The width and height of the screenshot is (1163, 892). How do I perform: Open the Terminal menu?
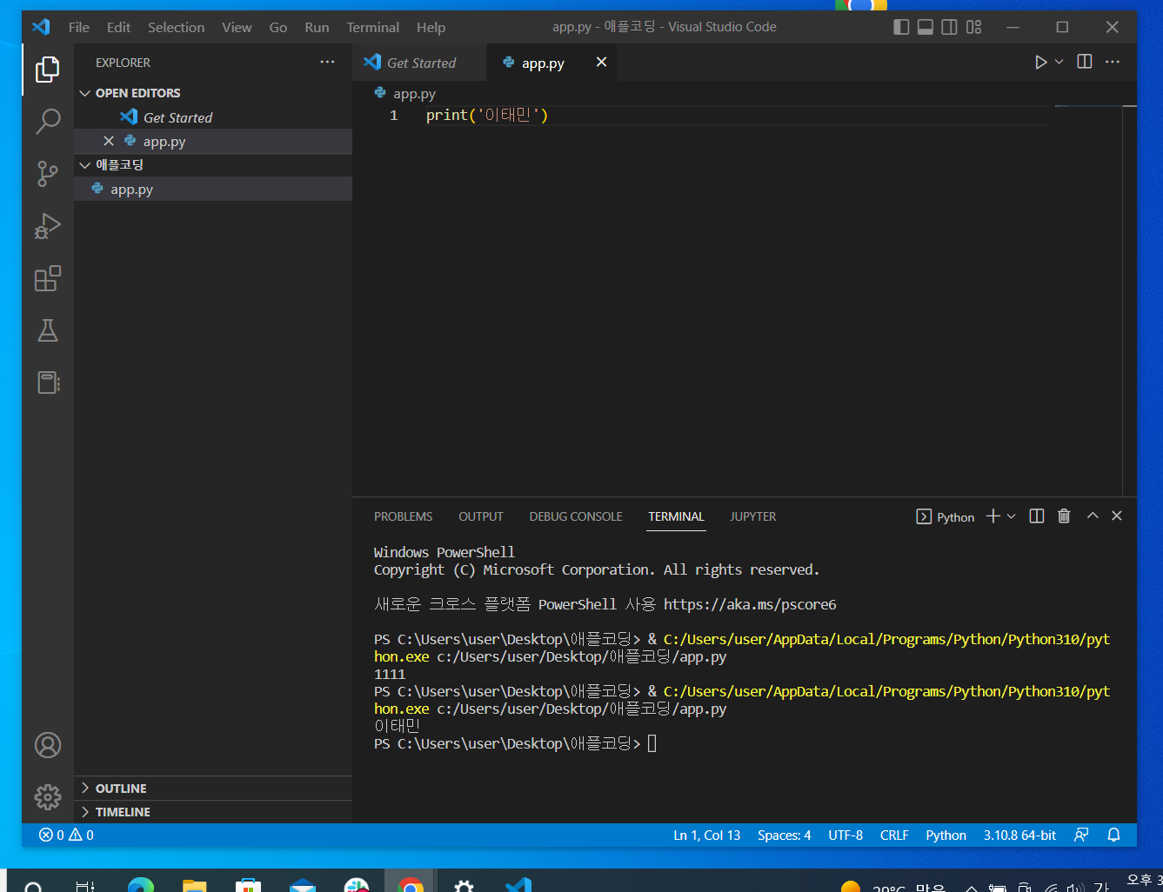coord(373,27)
